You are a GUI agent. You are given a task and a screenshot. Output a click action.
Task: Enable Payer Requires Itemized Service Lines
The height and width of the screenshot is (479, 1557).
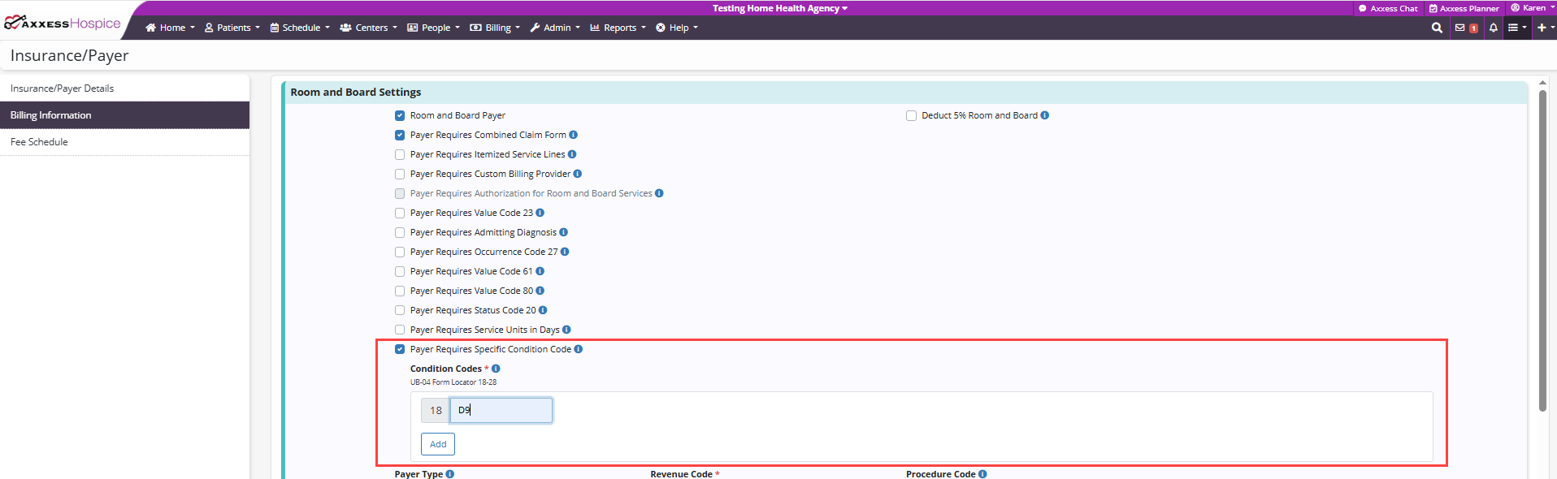coord(400,154)
